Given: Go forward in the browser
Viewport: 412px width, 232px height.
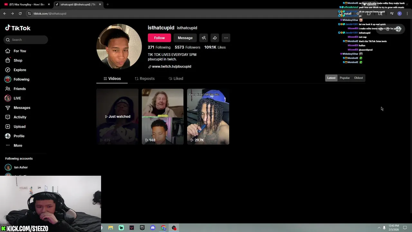Looking at the screenshot, I should (x=12, y=14).
